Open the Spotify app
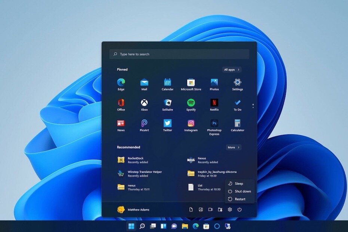 (x=191, y=104)
